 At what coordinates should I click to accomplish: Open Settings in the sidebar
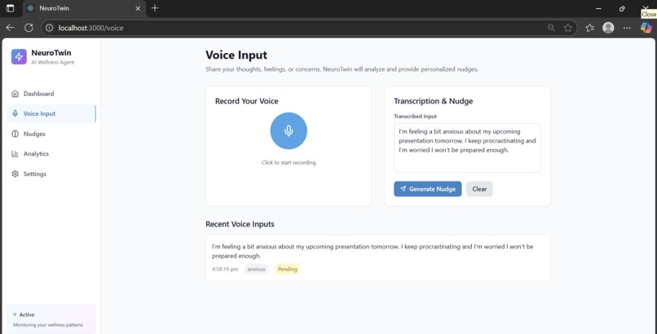[51, 174]
